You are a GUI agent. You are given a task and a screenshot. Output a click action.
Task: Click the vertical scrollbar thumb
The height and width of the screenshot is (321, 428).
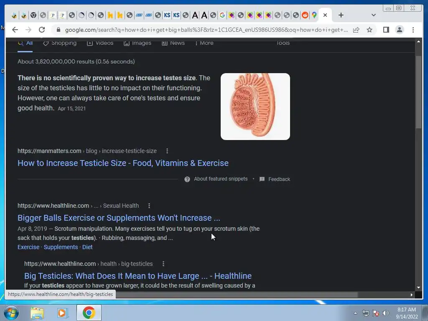coord(418,92)
